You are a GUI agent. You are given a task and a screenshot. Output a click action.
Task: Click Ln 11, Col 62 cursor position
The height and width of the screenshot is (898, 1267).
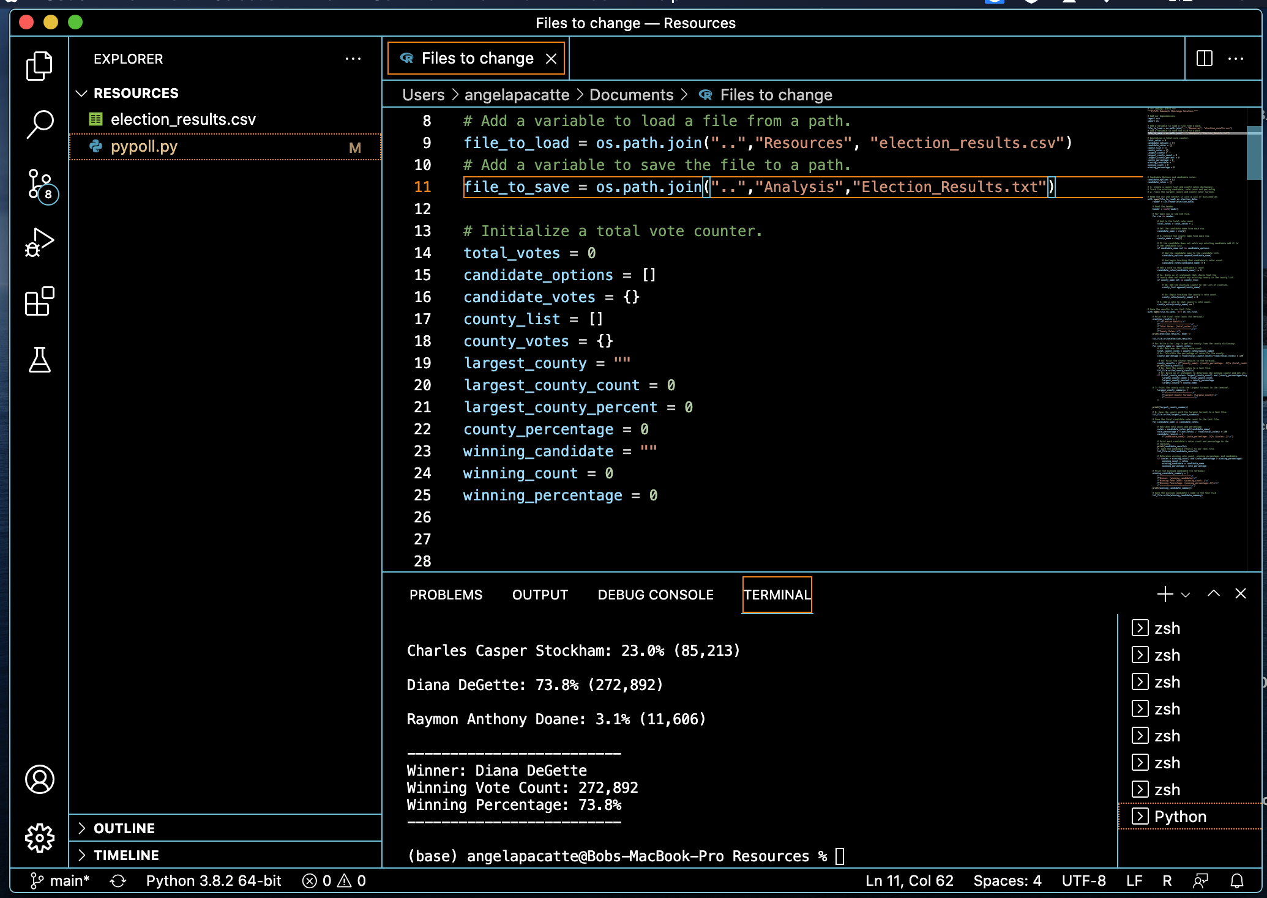click(x=910, y=881)
